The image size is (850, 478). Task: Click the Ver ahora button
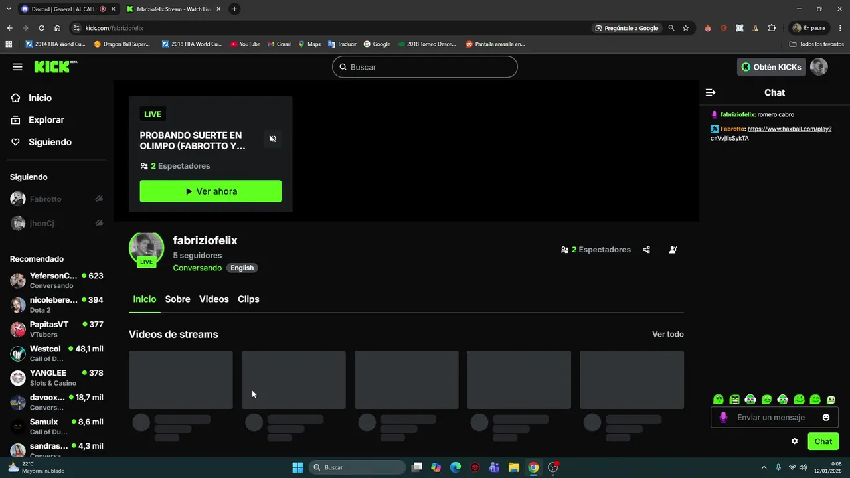[x=211, y=191]
